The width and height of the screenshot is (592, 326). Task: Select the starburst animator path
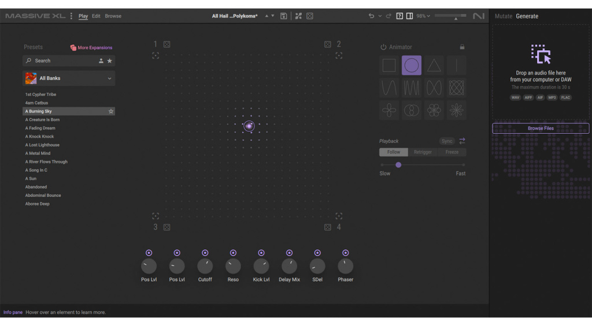[x=457, y=110]
